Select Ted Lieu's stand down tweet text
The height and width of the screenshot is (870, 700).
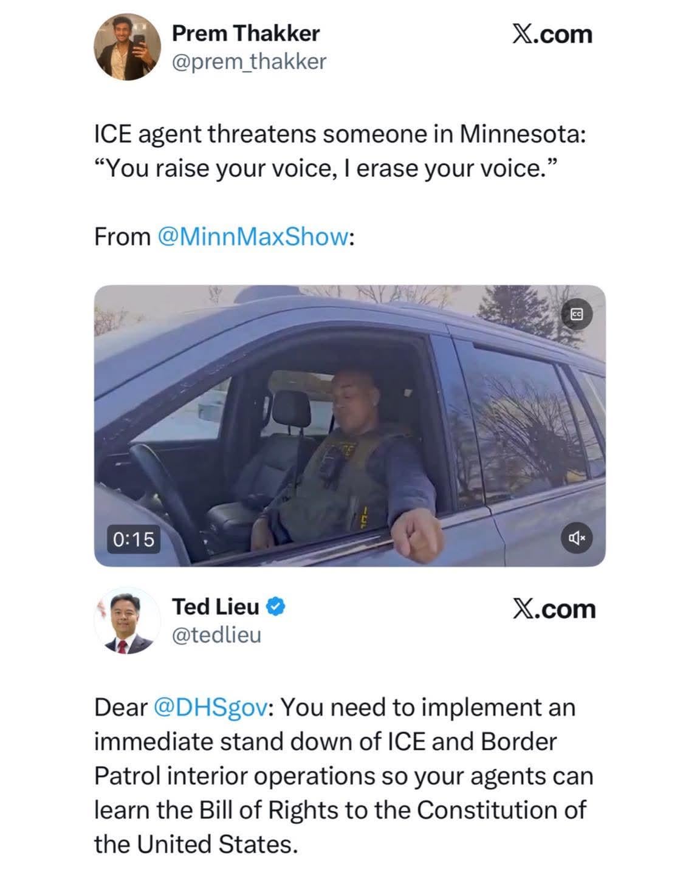tap(343, 776)
